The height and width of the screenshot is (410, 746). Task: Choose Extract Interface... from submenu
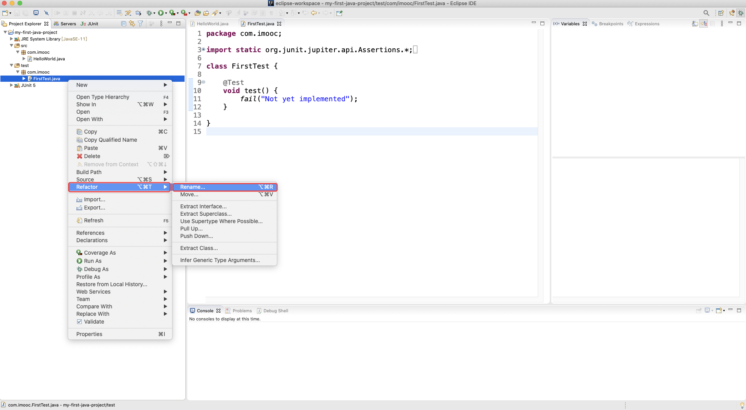point(225,206)
